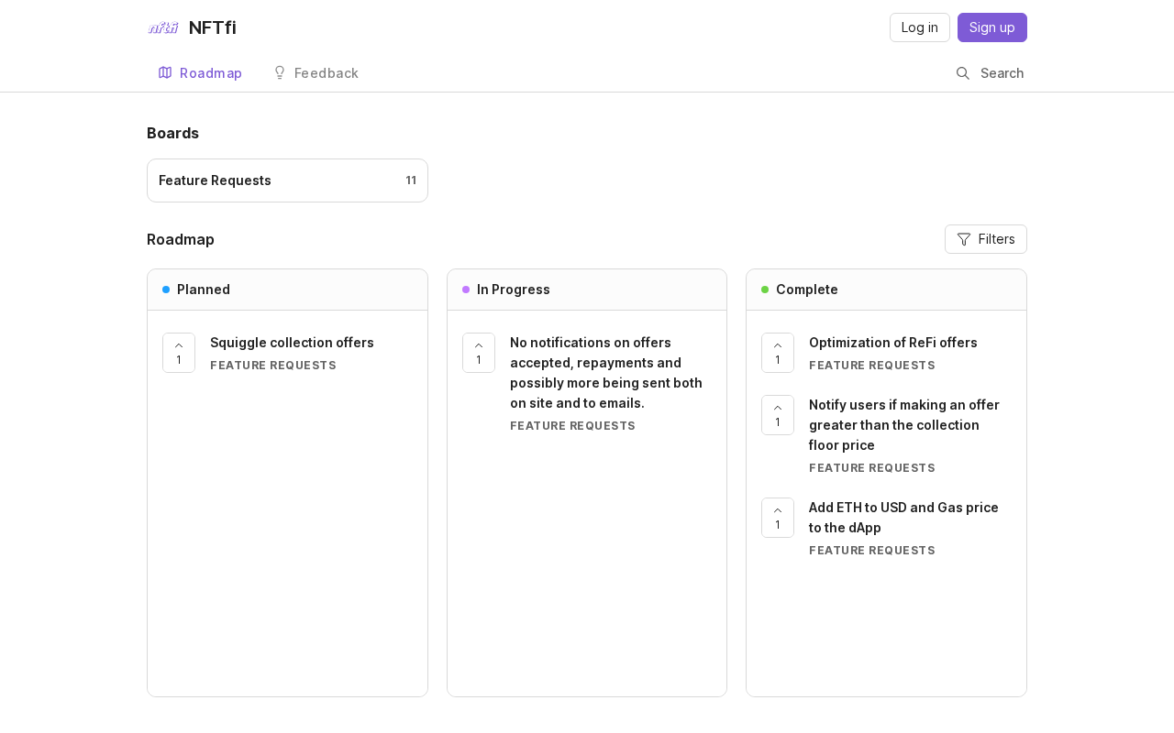
Task: Click the Log in button
Action: point(920,27)
